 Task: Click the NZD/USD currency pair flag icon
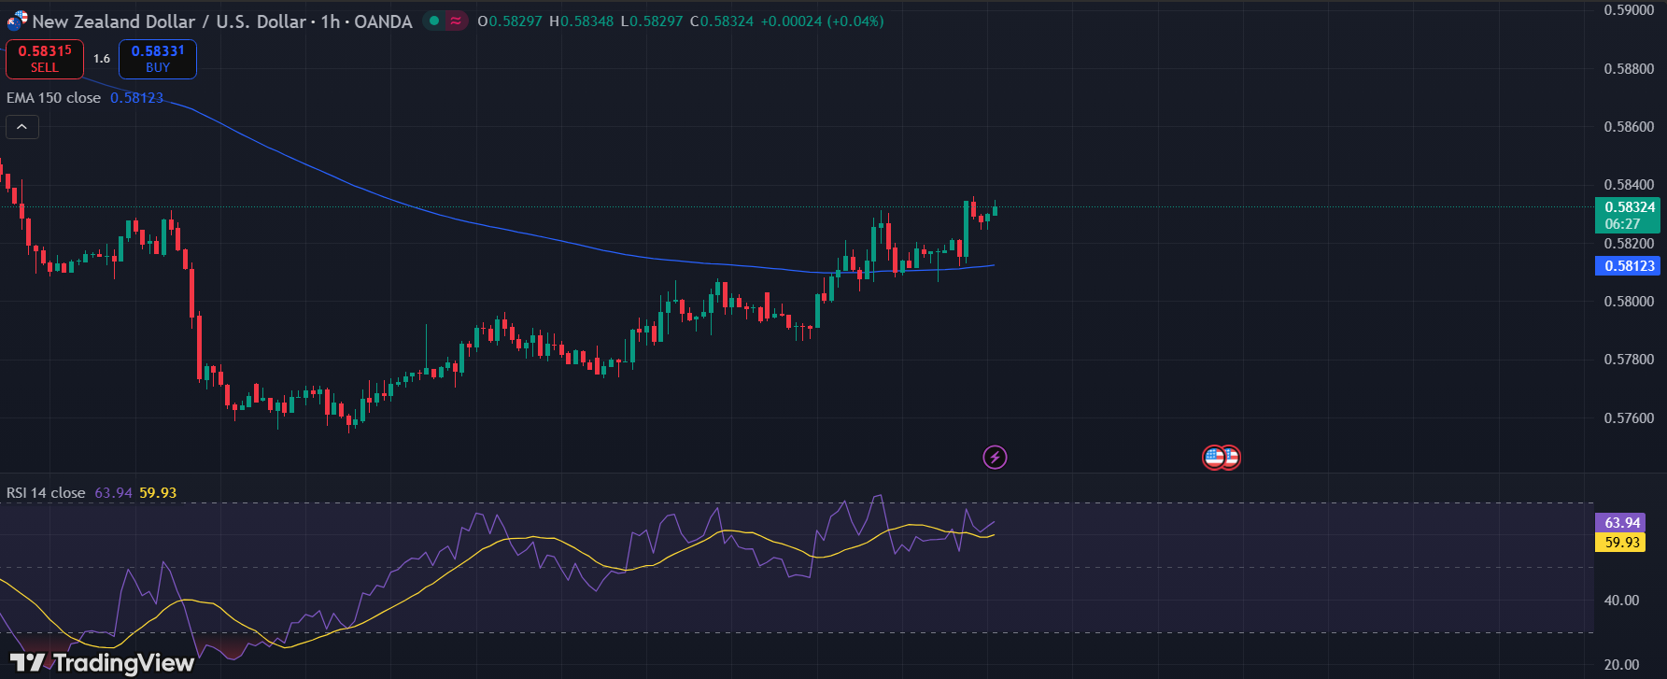point(17,21)
